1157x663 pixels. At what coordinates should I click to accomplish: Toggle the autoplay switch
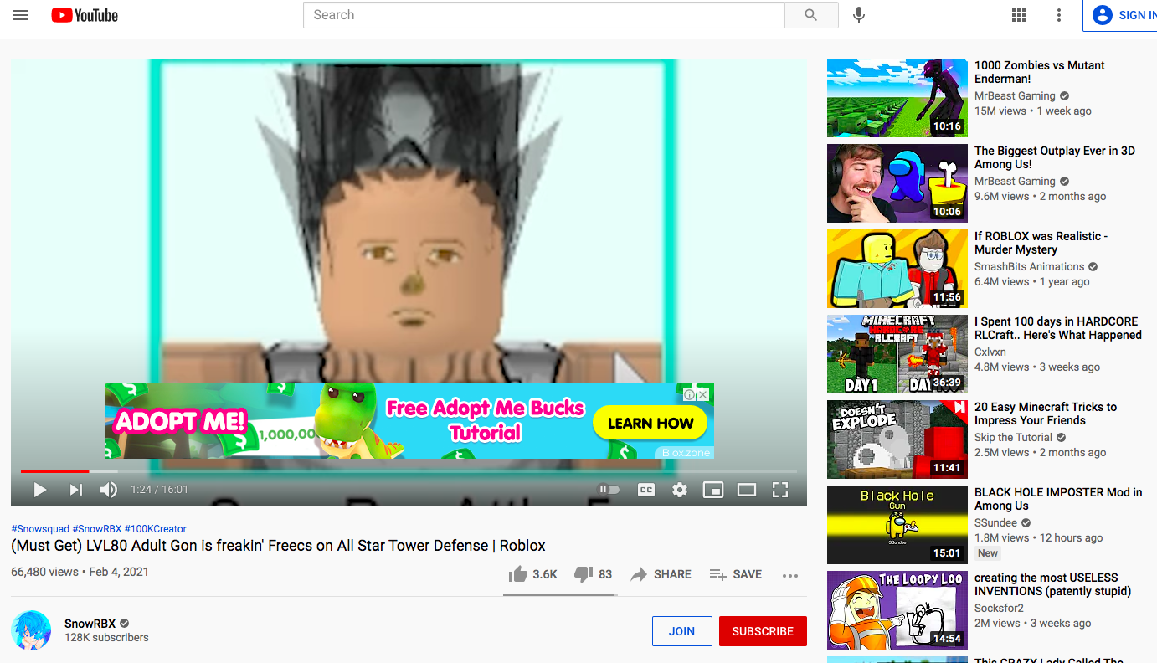click(609, 490)
